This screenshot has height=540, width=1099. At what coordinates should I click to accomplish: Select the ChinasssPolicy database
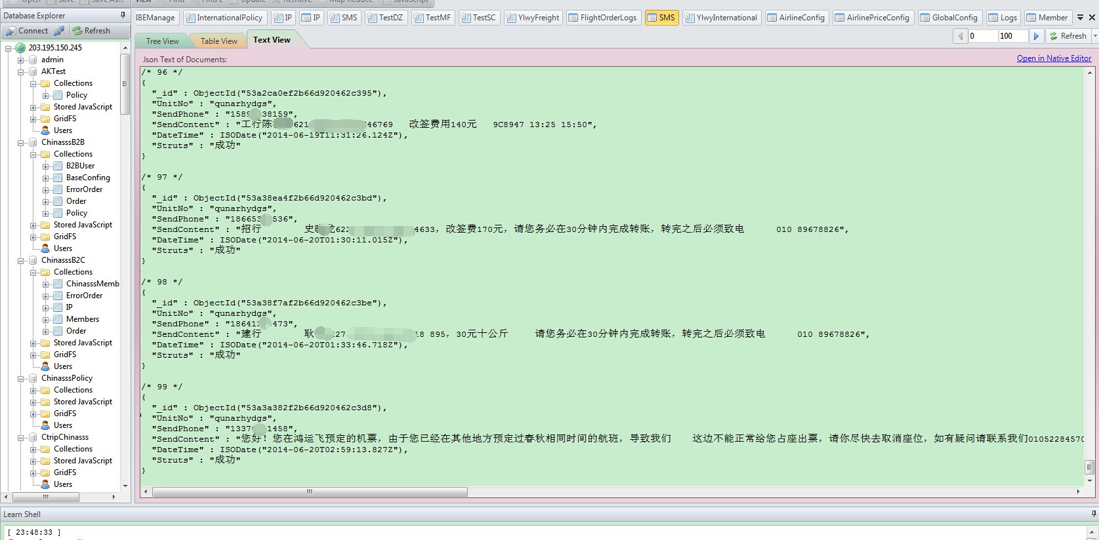click(67, 378)
